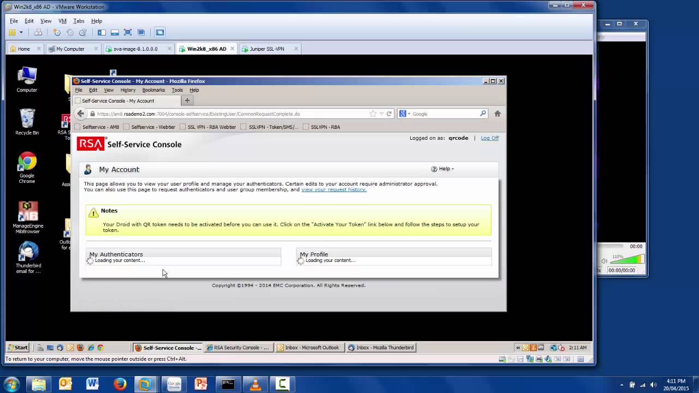
Task: Switch to the My Computer VMware tab
Action: (70, 49)
